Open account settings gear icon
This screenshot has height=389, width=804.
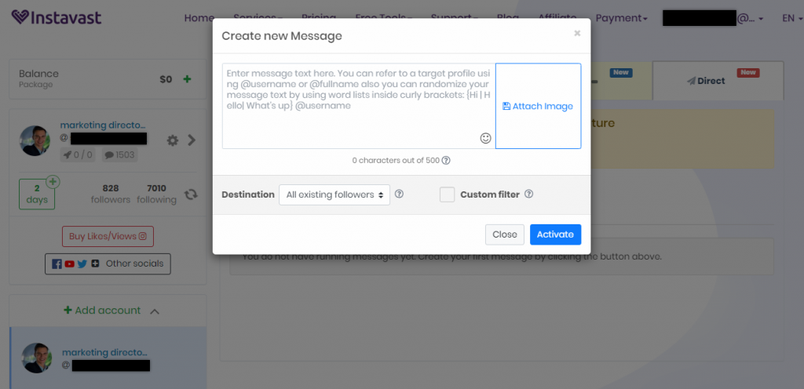[173, 140]
